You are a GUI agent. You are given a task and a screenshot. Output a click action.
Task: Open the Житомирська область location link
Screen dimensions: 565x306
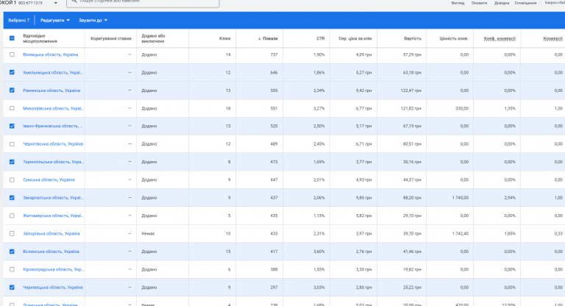click(x=53, y=216)
